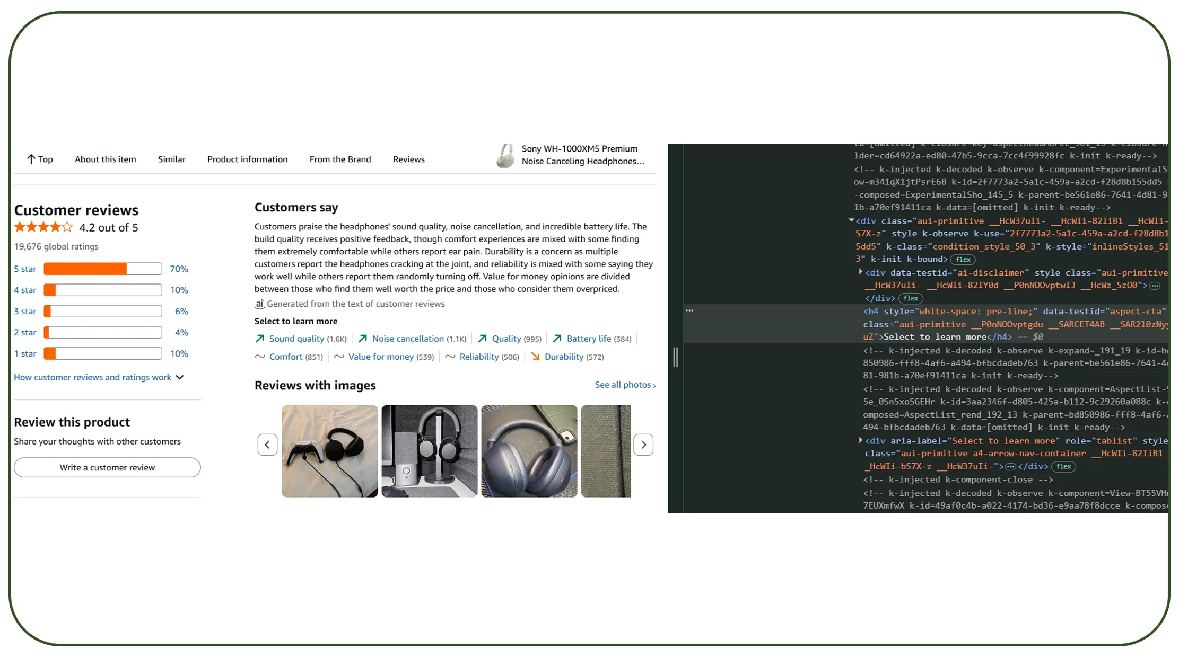Go to the Similar section

pyautogui.click(x=172, y=159)
